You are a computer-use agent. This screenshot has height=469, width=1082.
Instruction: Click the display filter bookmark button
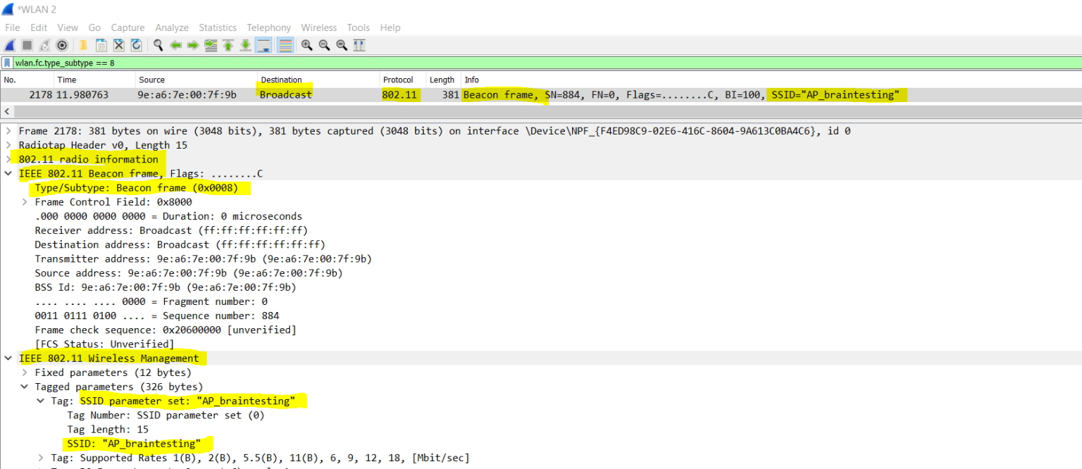(7, 63)
